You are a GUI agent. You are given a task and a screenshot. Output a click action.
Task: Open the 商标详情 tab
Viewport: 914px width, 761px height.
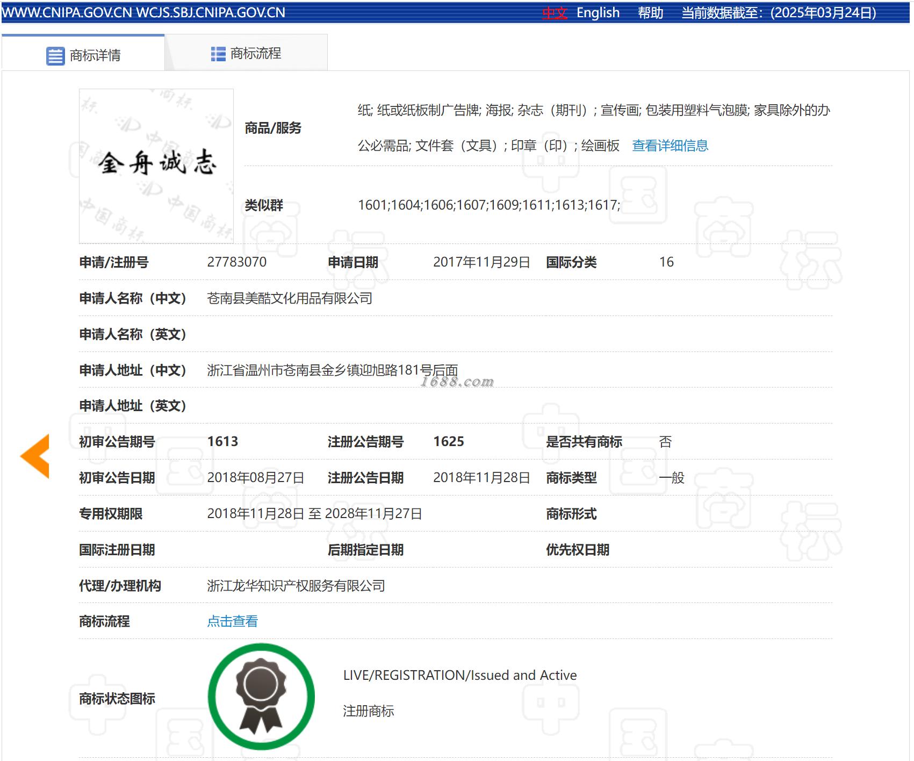tap(83, 53)
